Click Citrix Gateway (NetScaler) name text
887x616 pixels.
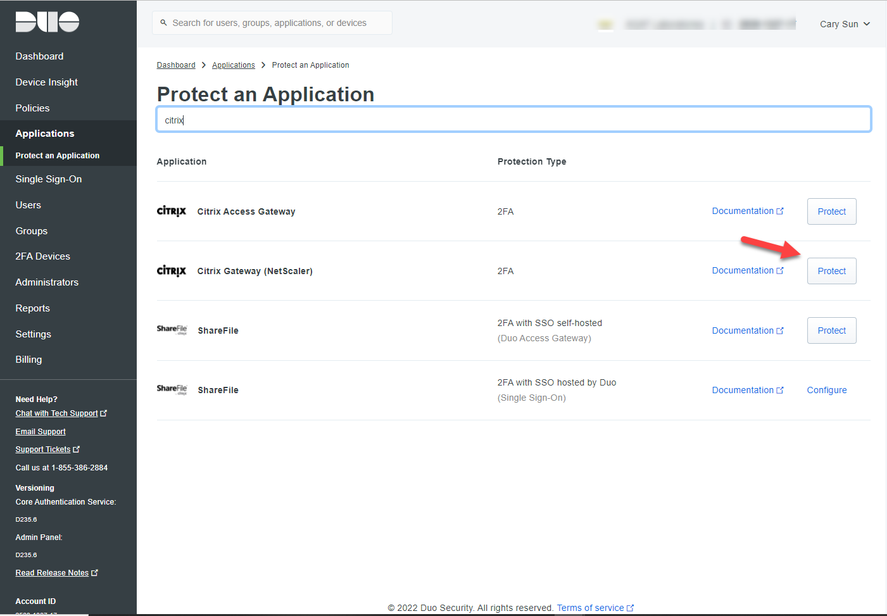tap(255, 271)
